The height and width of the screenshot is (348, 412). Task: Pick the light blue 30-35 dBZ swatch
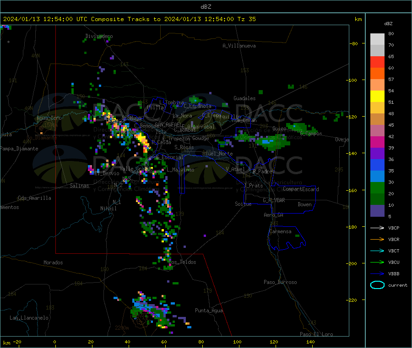pos(377,177)
